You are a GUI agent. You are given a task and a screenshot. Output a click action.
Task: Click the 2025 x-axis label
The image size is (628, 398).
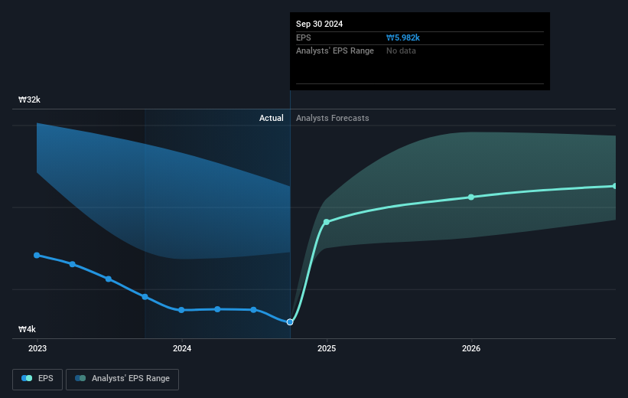pos(327,348)
